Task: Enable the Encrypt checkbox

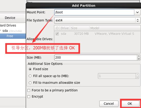Action: pyautogui.click(x=29, y=97)
